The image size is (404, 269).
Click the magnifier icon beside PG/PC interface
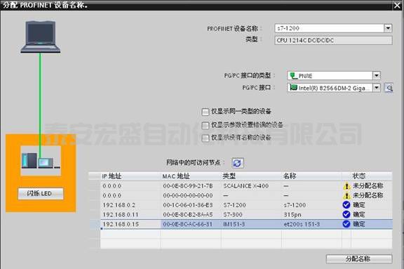389,88
